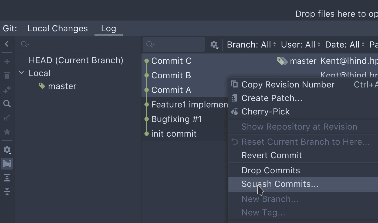Collapse all items using collapse-all sidebar icon
The height and width of the screenshot is (223, 378).
coord(7,192)
